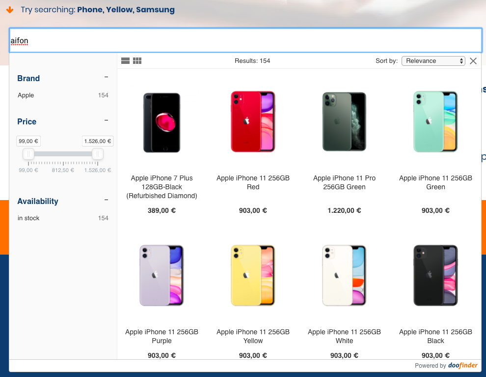Screen dimensions: 486x377
Task: Click the maximum price slider handle
Action: pos(98,154)
